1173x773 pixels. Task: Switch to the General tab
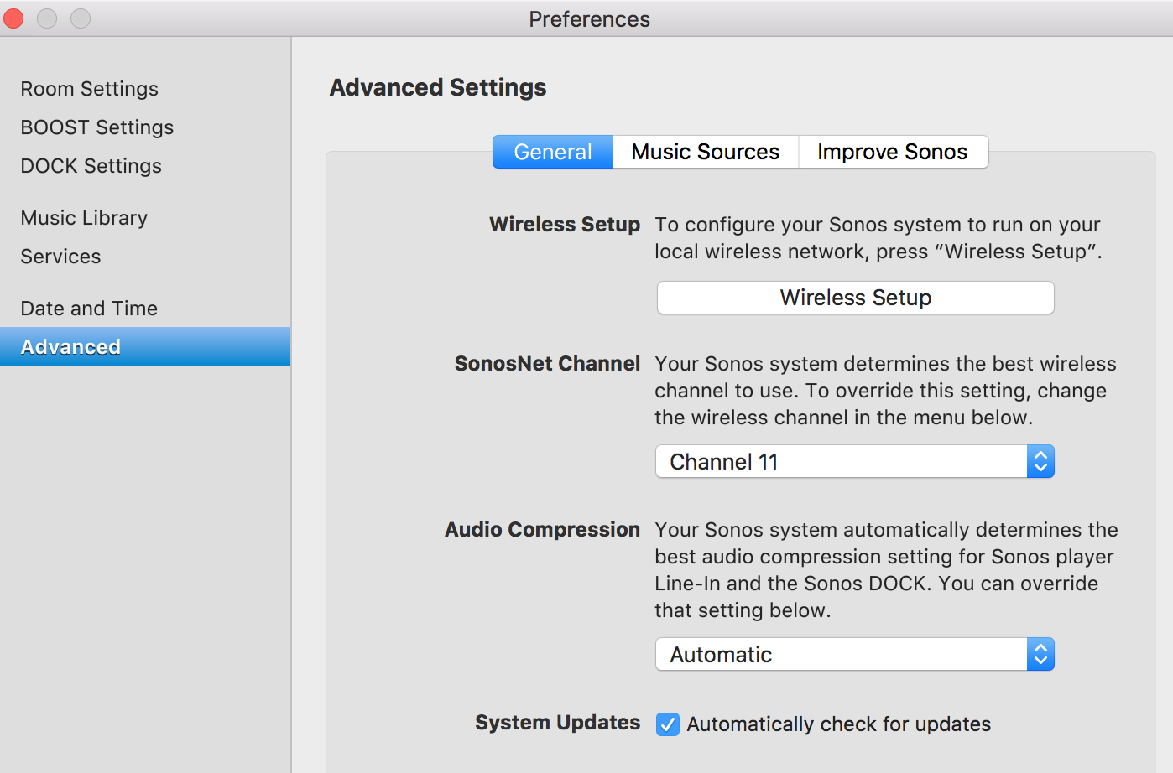(x=553, y=152)
